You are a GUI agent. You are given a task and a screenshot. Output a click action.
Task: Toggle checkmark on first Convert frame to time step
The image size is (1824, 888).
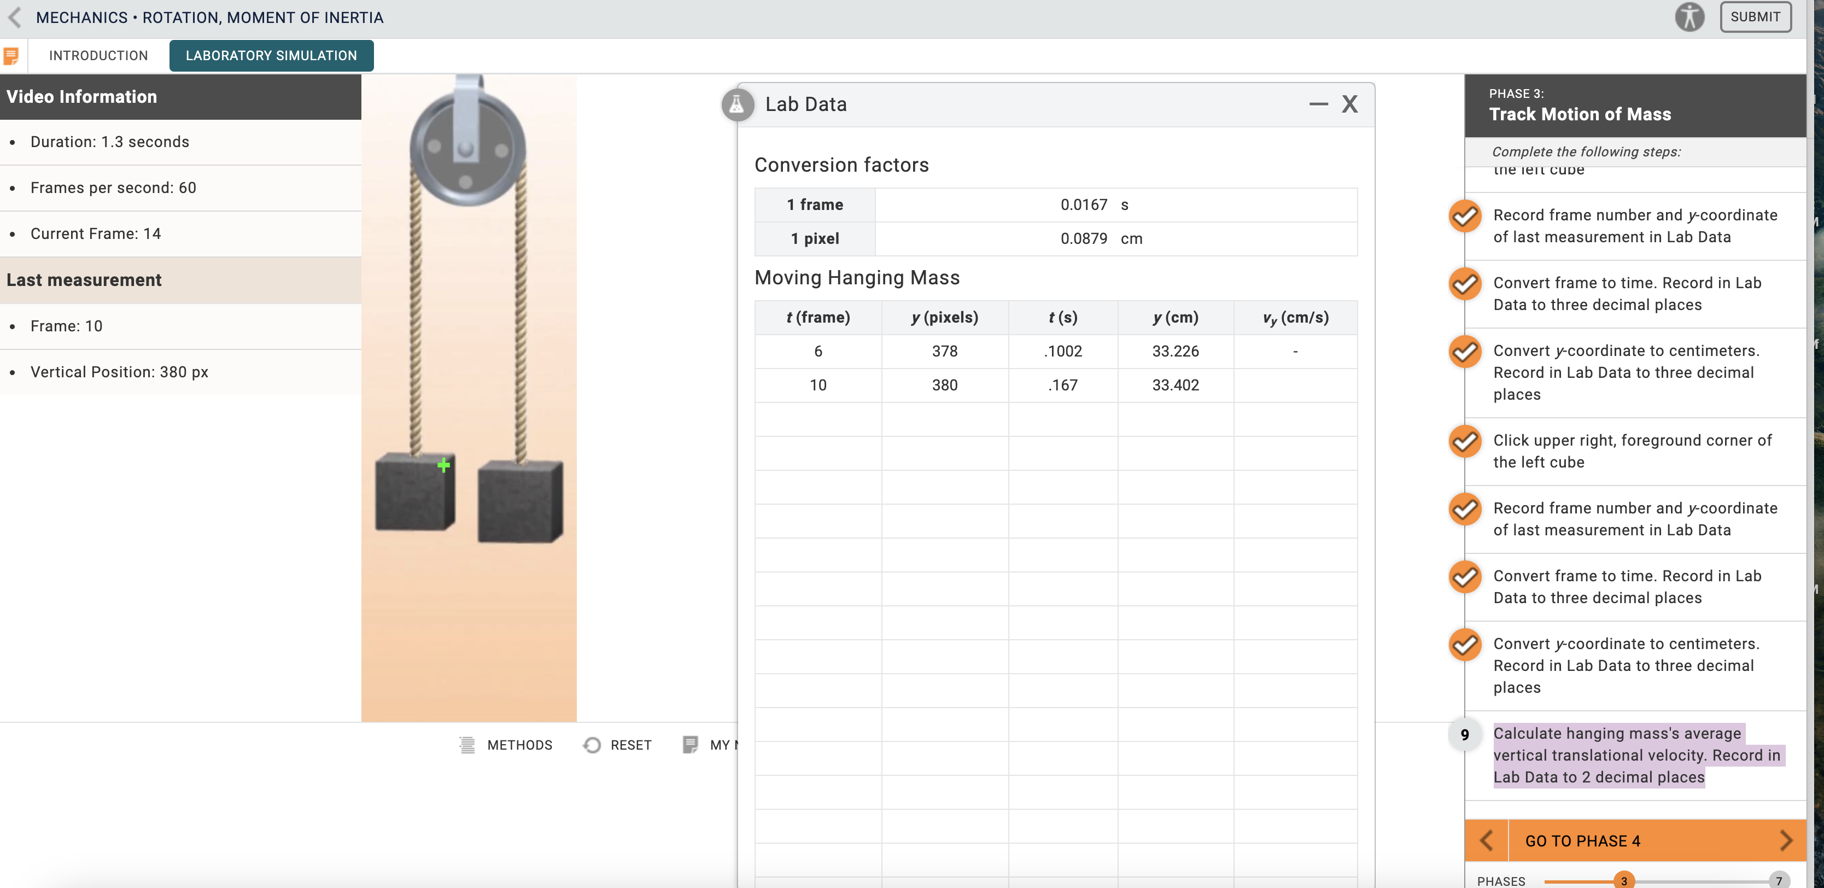(1464, 285)
